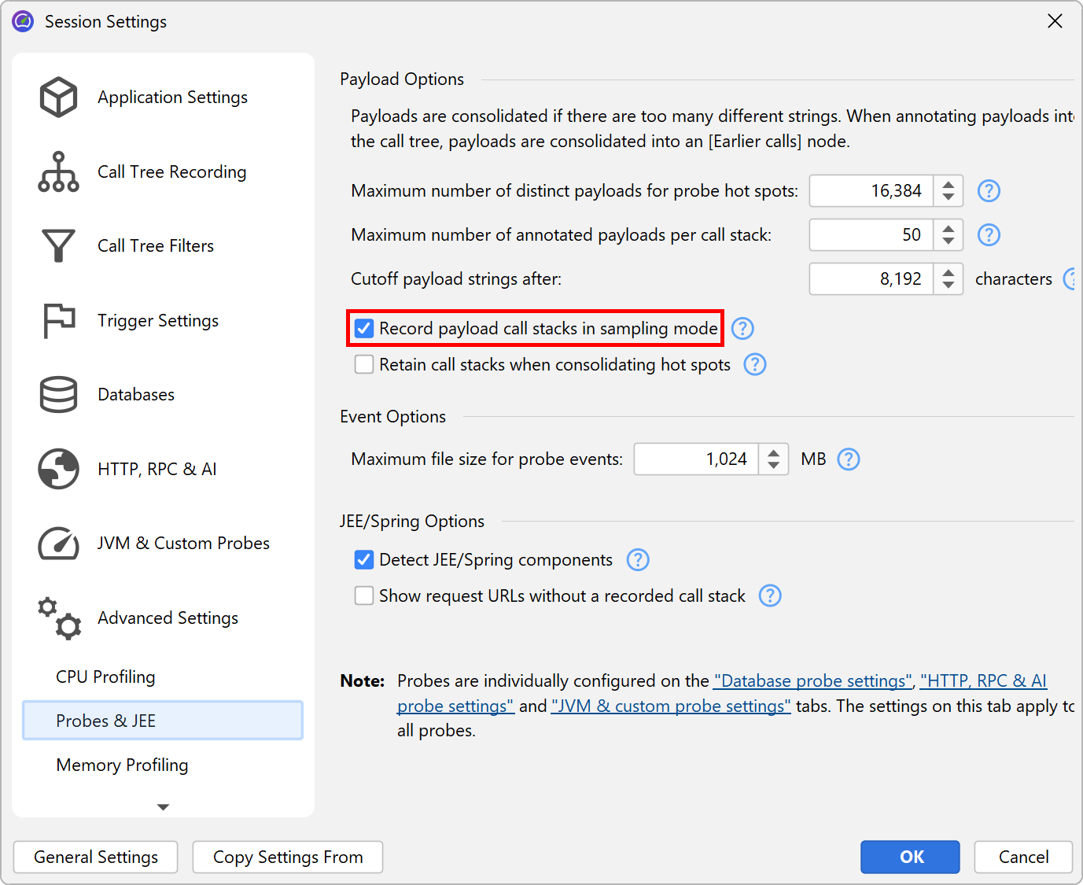
Task: Click into annotated payloads per call stack field
Action: click(x=871, y=235)
